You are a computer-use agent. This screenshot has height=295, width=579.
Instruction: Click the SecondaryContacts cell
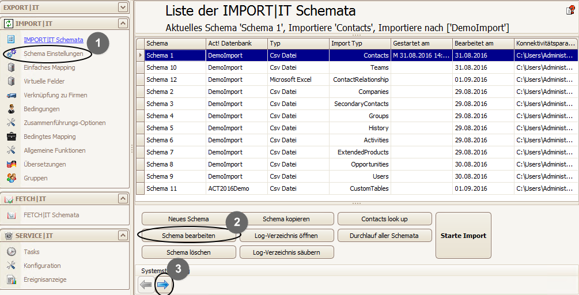(x=360, y=104)
